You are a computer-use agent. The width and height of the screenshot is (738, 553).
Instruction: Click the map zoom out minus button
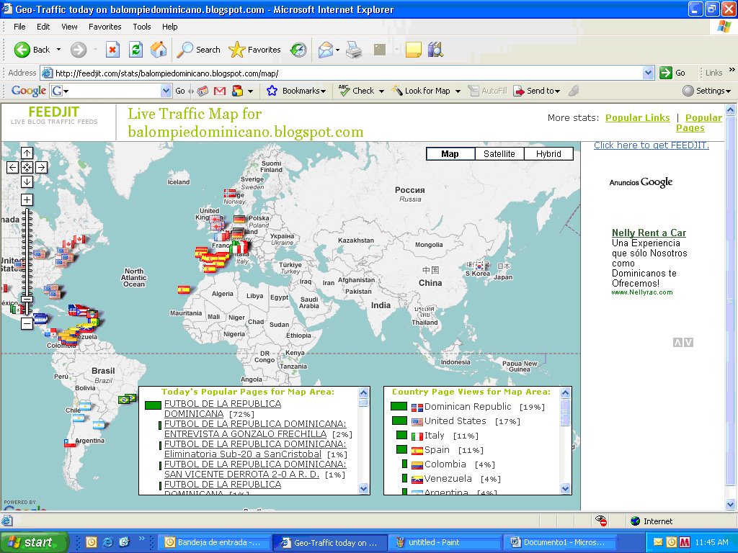click(27, 323)
